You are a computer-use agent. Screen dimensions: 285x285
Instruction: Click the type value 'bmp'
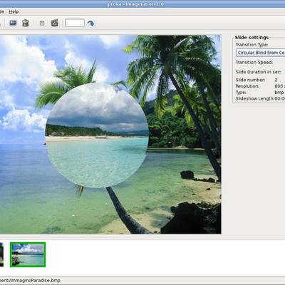coord(279,92)
